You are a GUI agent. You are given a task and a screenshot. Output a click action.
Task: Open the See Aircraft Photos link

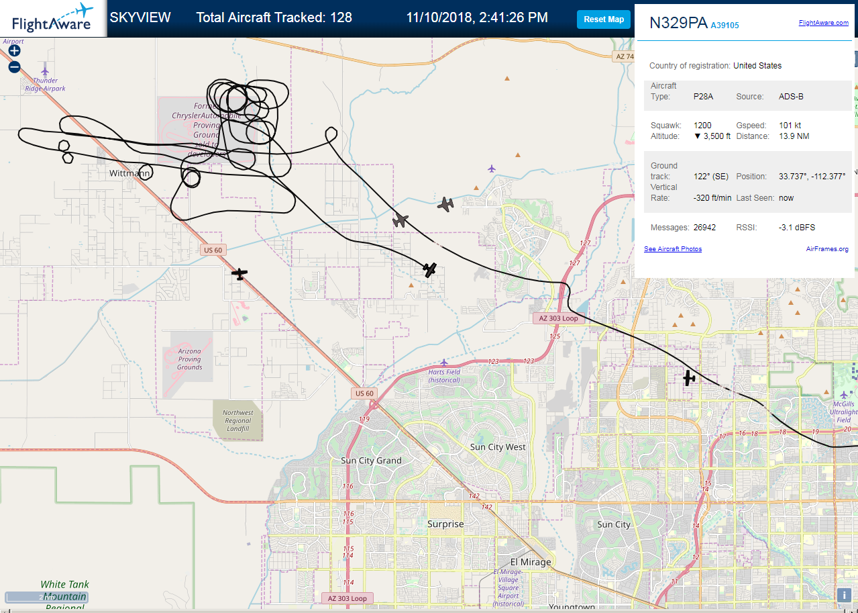pyautogui.click(x=673, y=249)
